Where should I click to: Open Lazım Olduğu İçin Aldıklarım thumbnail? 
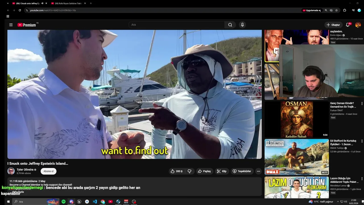pyautogui.click(x=297, y=187)
